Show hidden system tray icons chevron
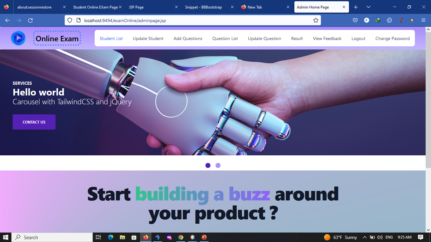Screen dimensions: 431x242 click(364, 237)
